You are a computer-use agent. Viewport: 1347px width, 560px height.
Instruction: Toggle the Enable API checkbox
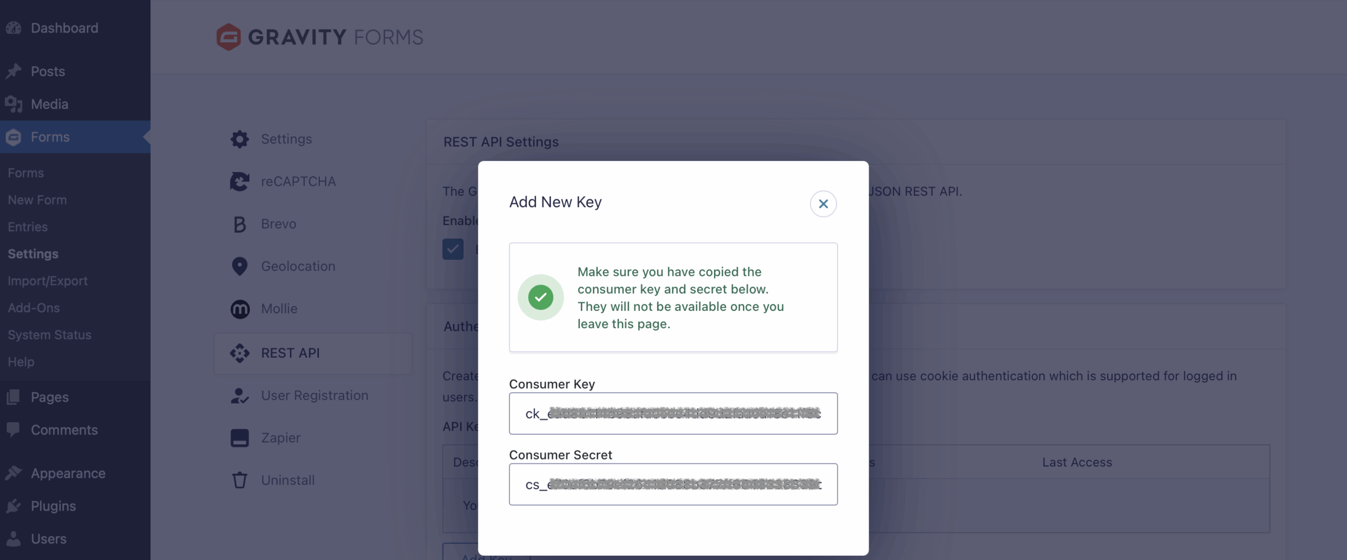pos(452,249)
